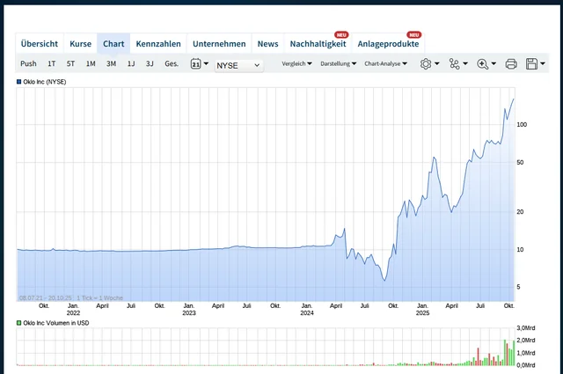
Task: Select the 3M time range
Action: pos(112,64)
